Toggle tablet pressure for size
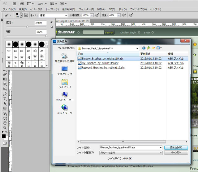Image resolution: width=198 pixels, height=172 pixels. tap(131, 15)
